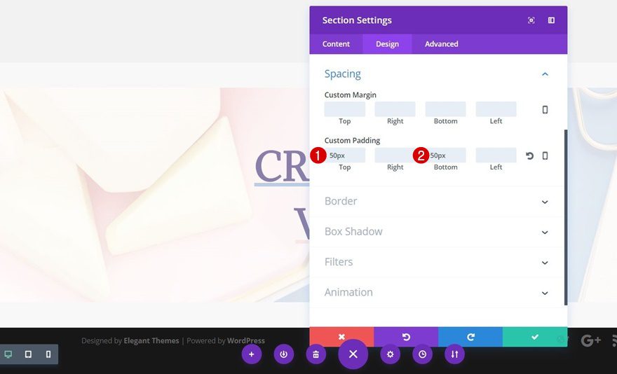Open the page settings gear icon

[x=391, y=354]
